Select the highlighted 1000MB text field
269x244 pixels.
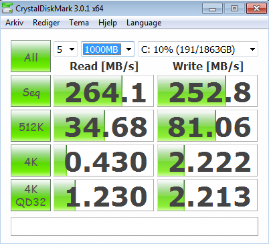[x=102, y=49]
